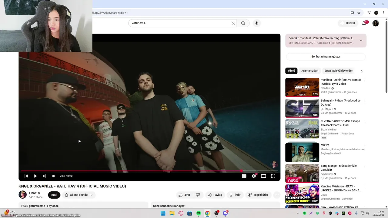388x218 pixels.
Task: Open Chrome three-dot menu
Action: (383, 13)
